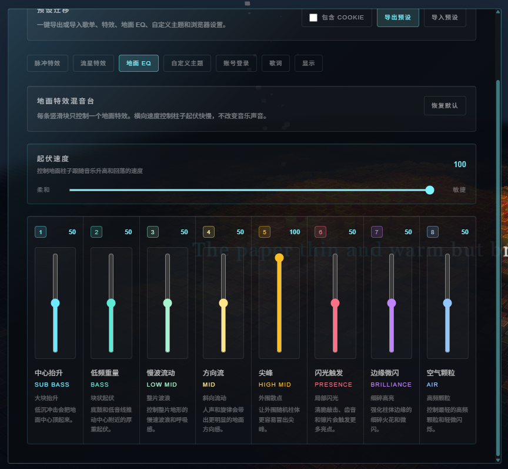Click the 方向流 channel title
508x469 pixels.
click(213, 373)
